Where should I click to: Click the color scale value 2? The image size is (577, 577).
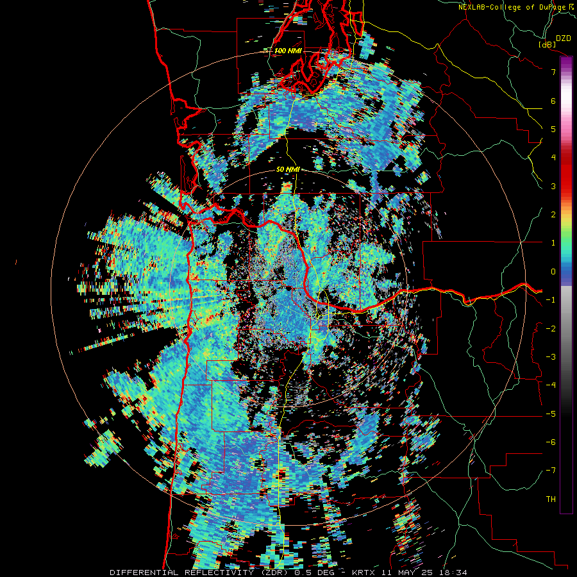click(x=553, y=215)
